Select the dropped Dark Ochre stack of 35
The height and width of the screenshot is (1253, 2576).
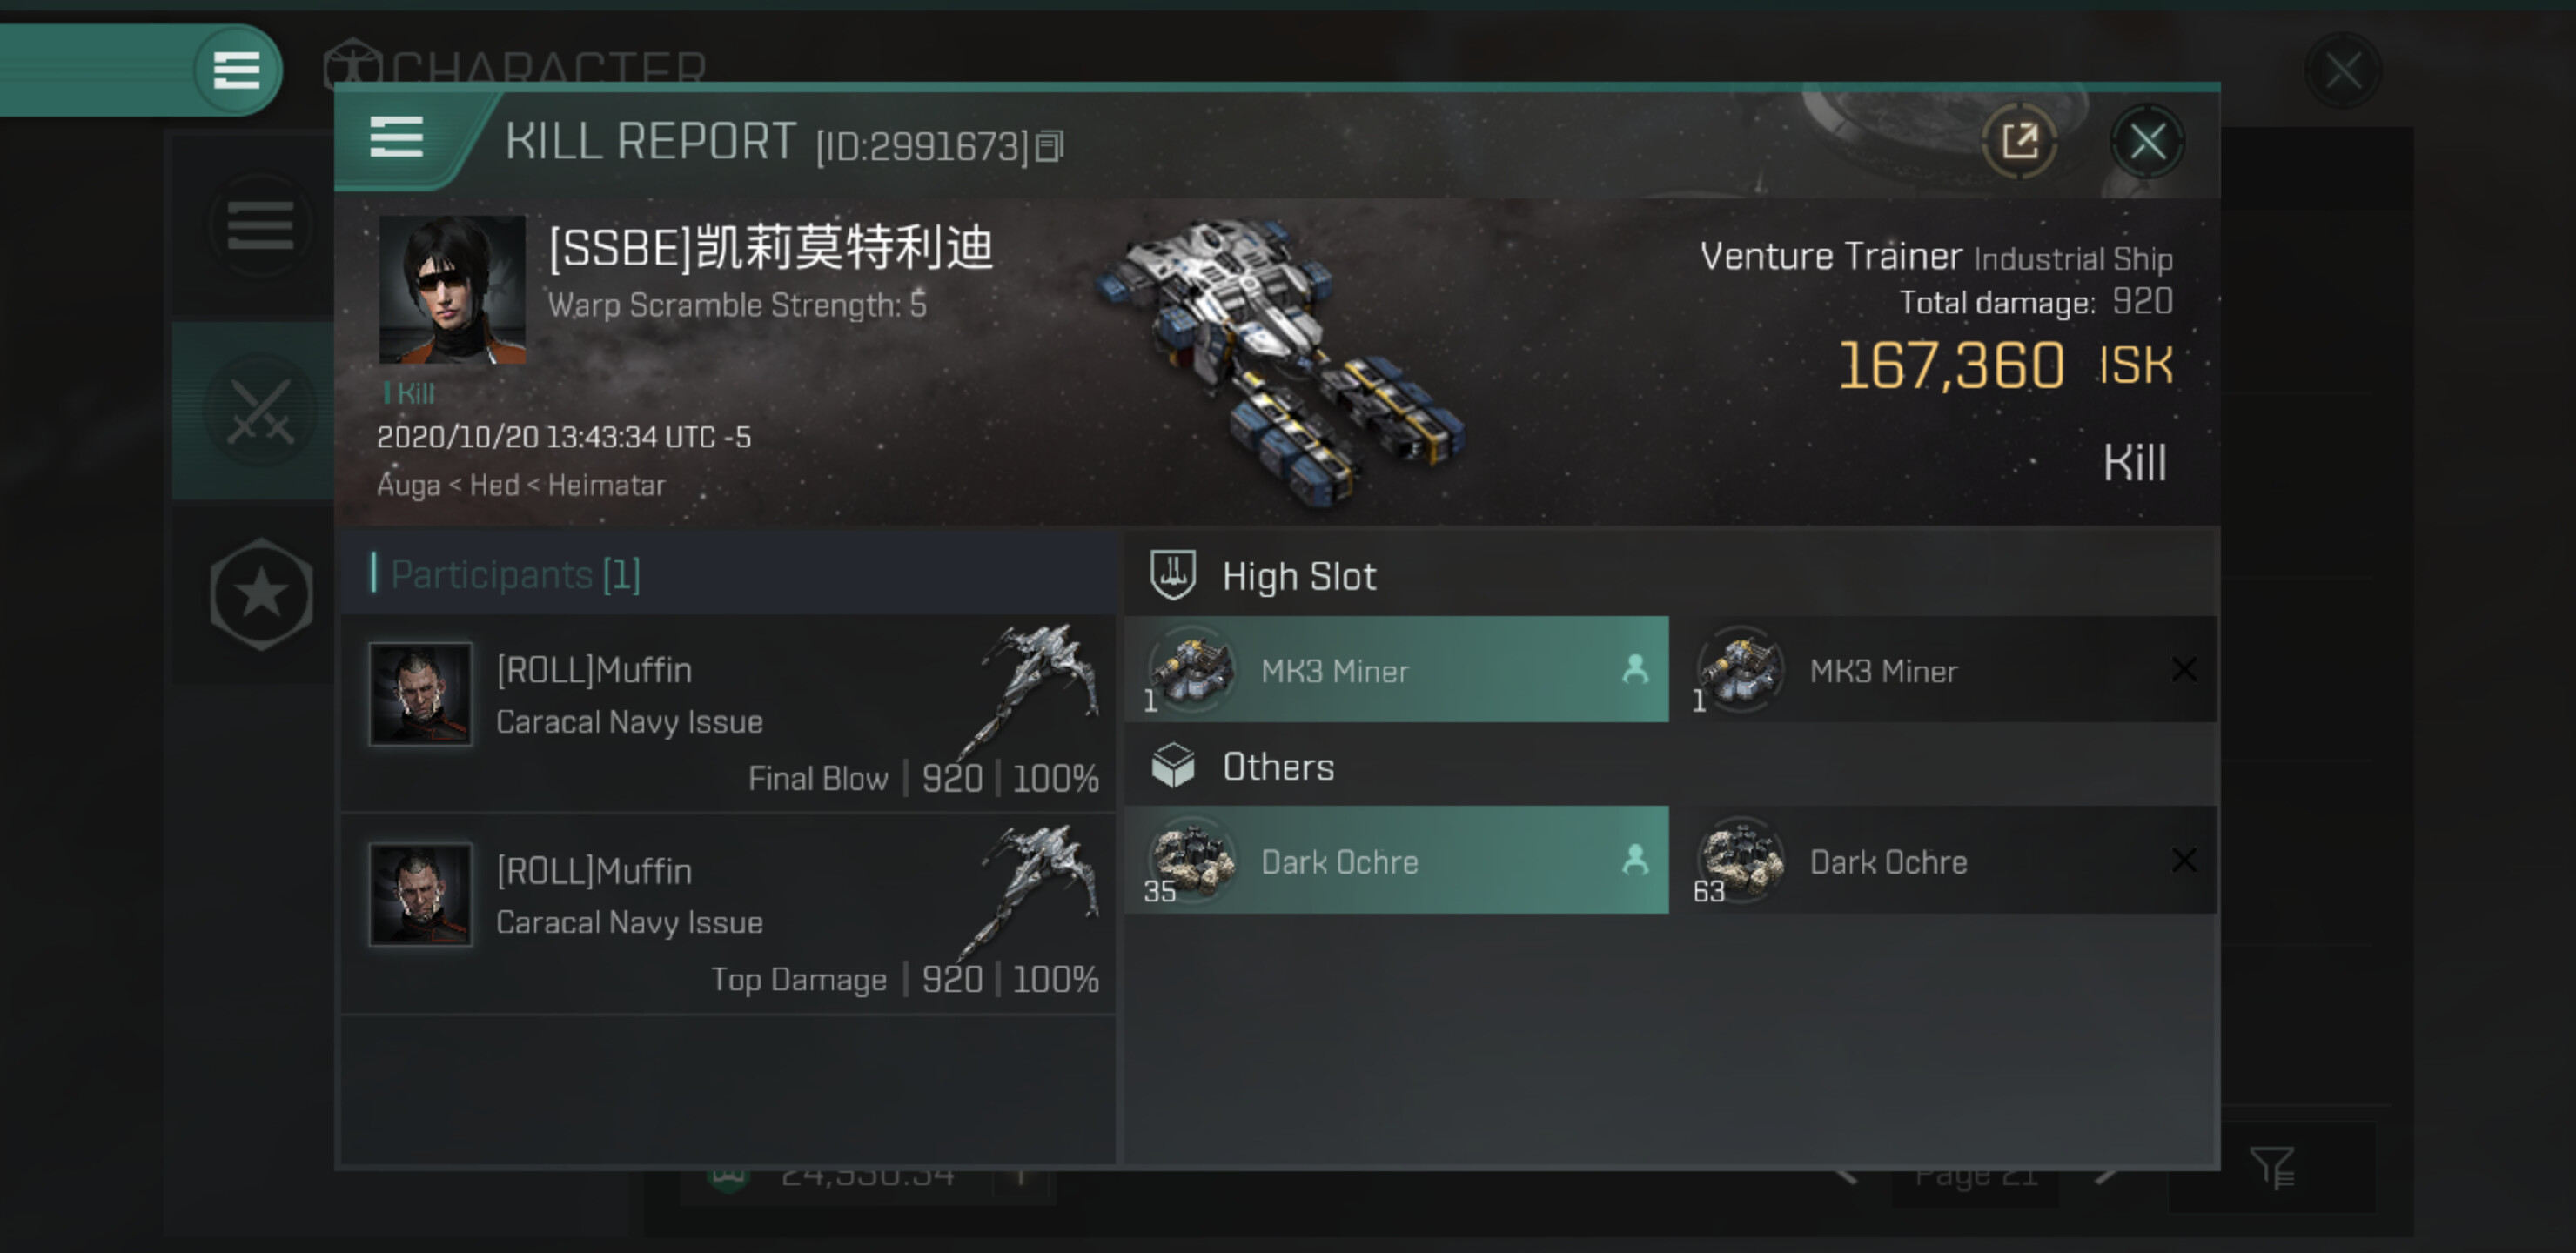1396,861
